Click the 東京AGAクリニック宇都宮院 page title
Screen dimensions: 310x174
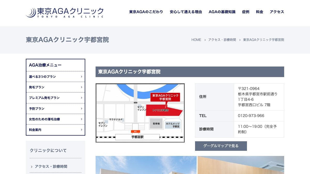tap(67, 40)
